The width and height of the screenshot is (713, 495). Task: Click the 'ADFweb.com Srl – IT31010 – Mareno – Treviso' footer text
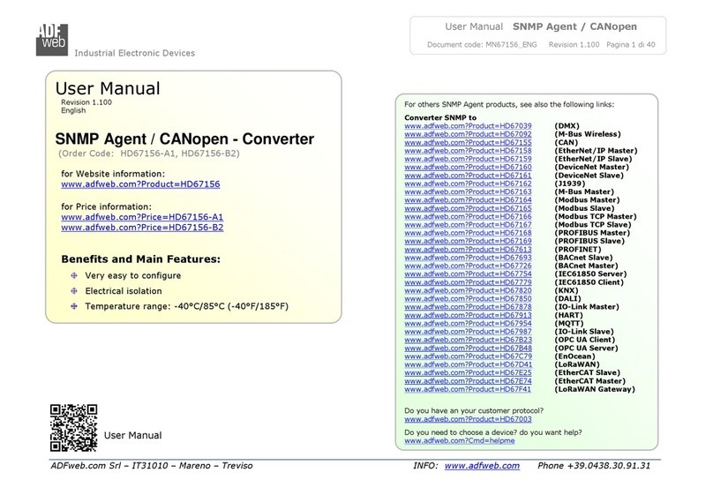152,466
